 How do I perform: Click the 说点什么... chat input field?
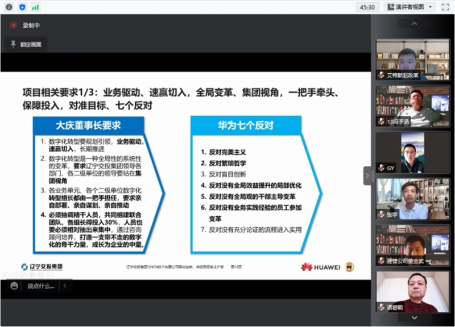point(41,286)
